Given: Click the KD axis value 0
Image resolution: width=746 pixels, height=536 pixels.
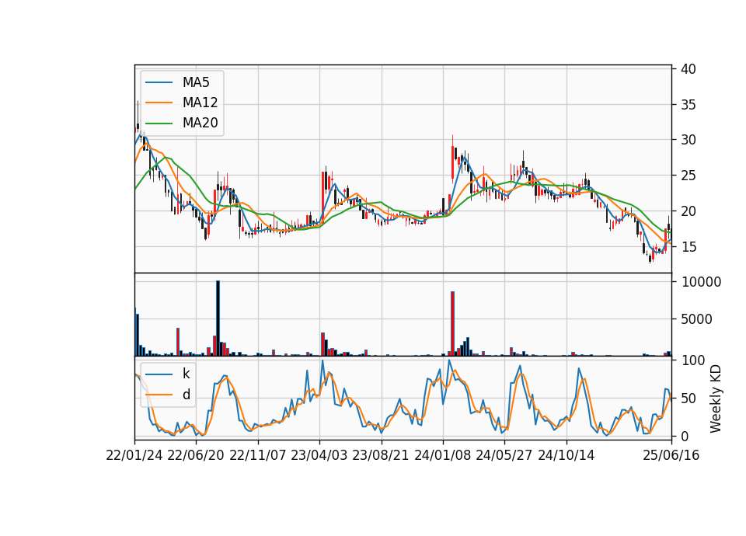Looking at the screenshot, I should (x=685, y=436).
